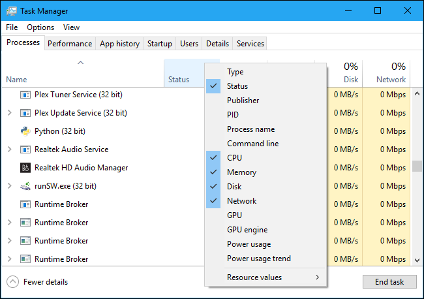The height and width of the screenshot is (299, 424).
Task: Click the End task button
Action: pyautogui.click(x=388, y=282)
